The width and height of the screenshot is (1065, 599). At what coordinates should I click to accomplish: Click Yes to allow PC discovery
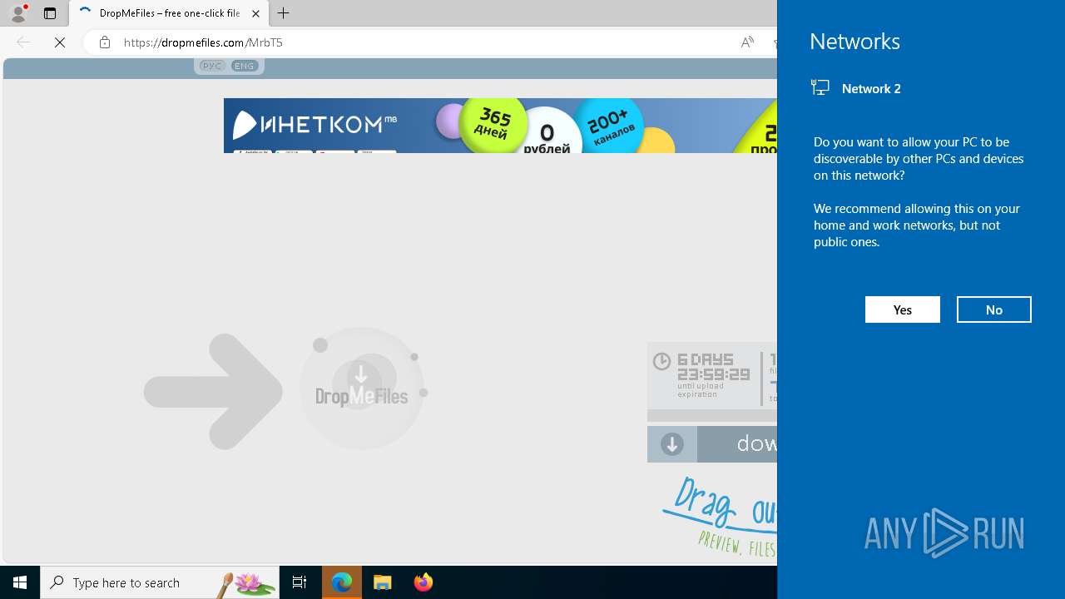tap(902, 309)
